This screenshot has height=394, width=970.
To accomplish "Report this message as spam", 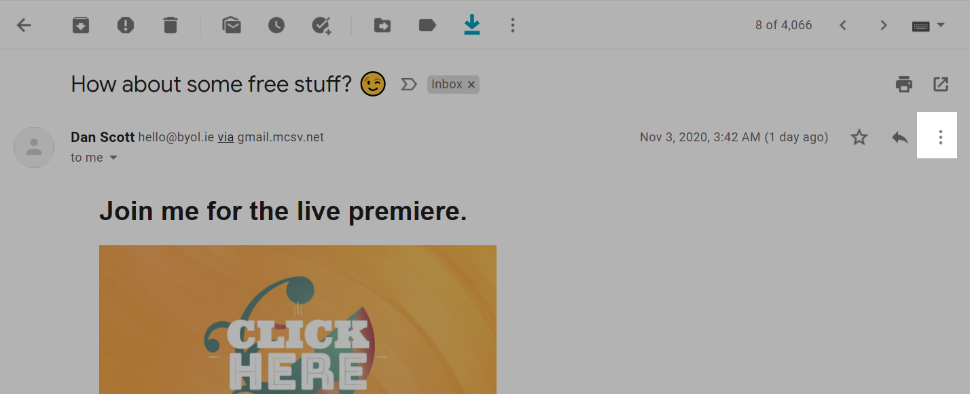I will click(126, 26).
